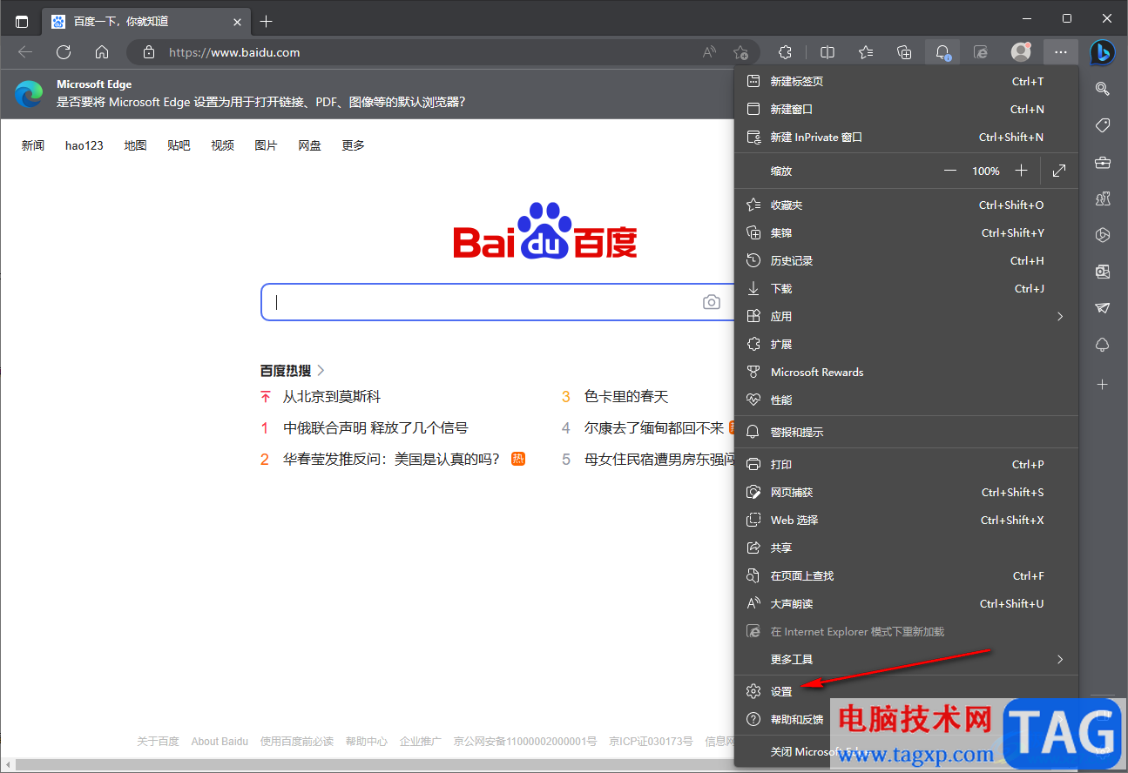Zoom out with the minus button
Image resolution: width=1128 pixels, height=773 pixels.
coord(950,171)
